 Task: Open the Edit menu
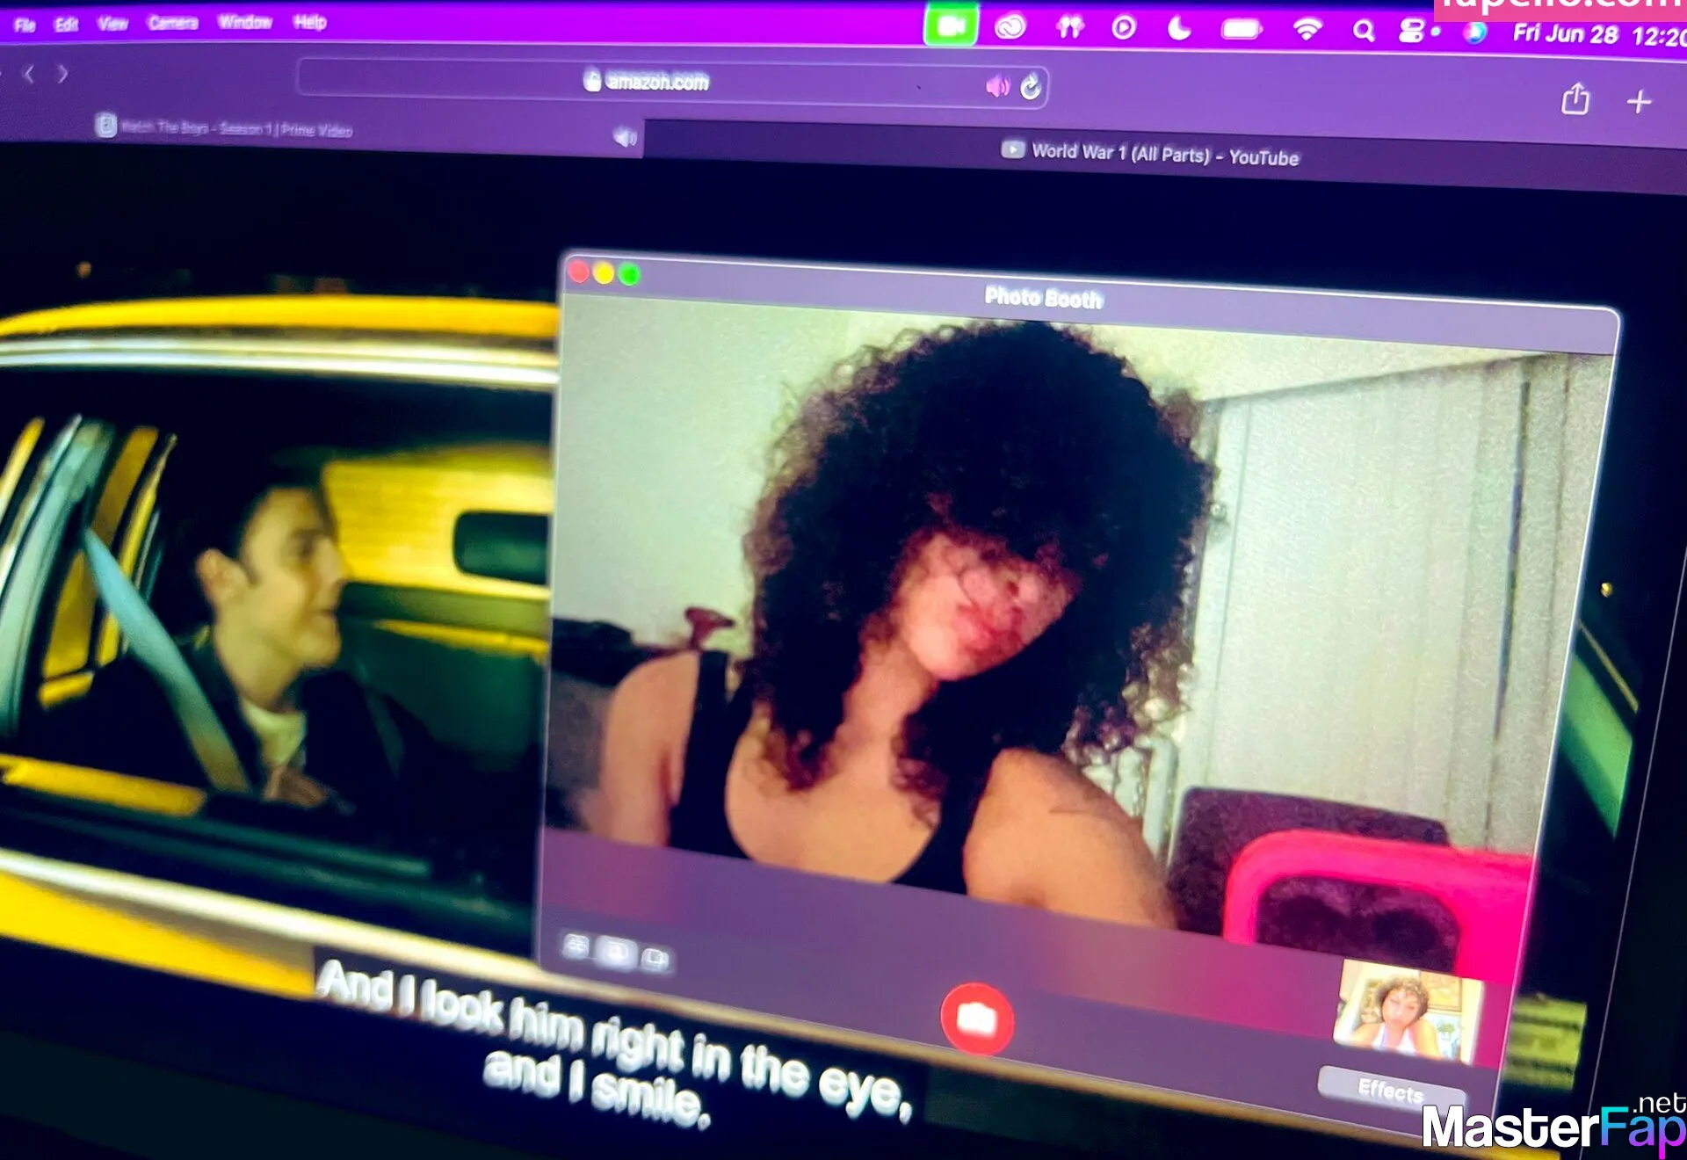pyautogui.click(x=67, y=24)
